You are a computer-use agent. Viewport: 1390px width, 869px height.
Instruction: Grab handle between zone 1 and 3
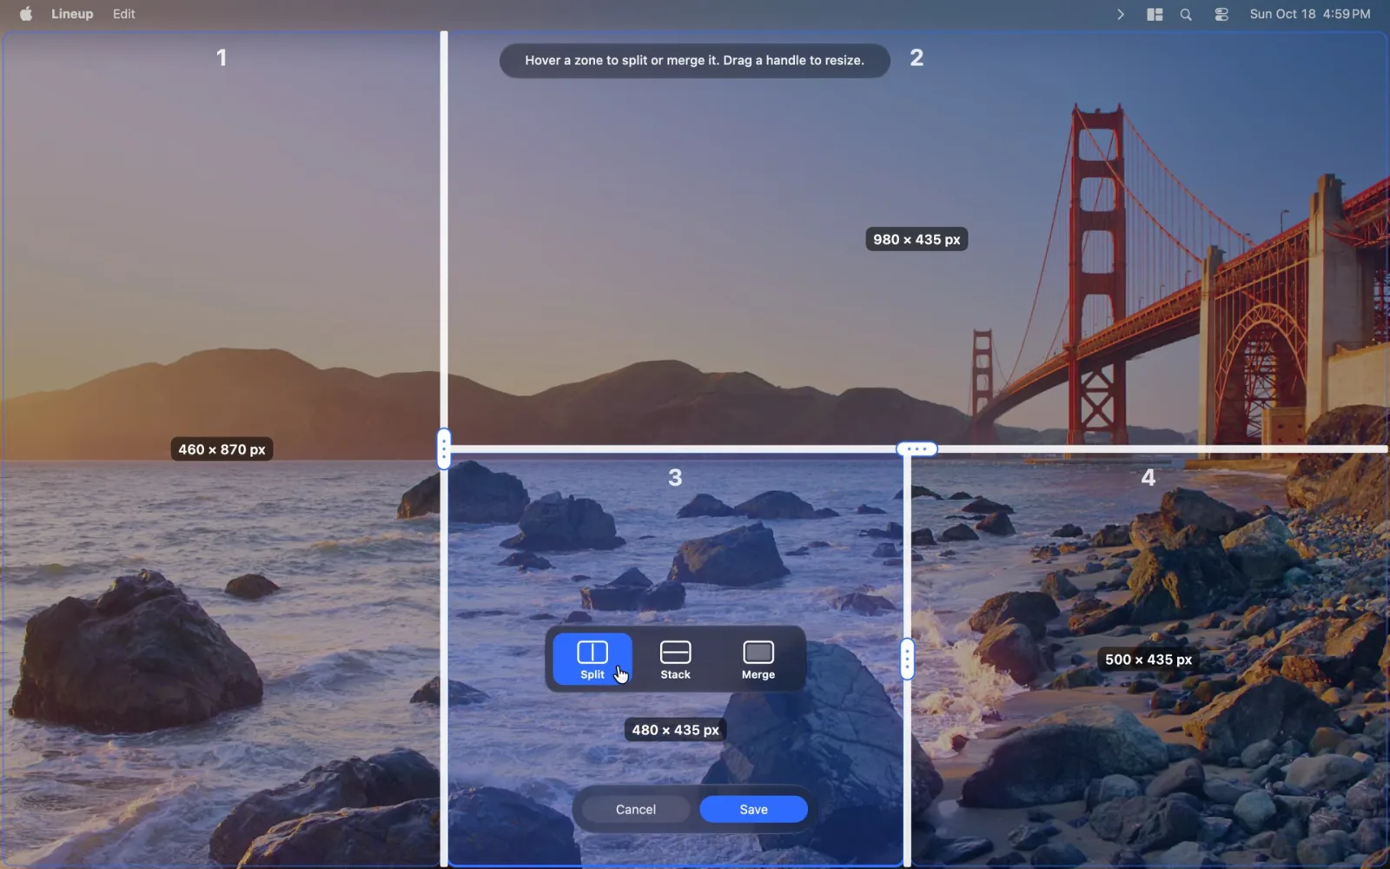point(444,449)
